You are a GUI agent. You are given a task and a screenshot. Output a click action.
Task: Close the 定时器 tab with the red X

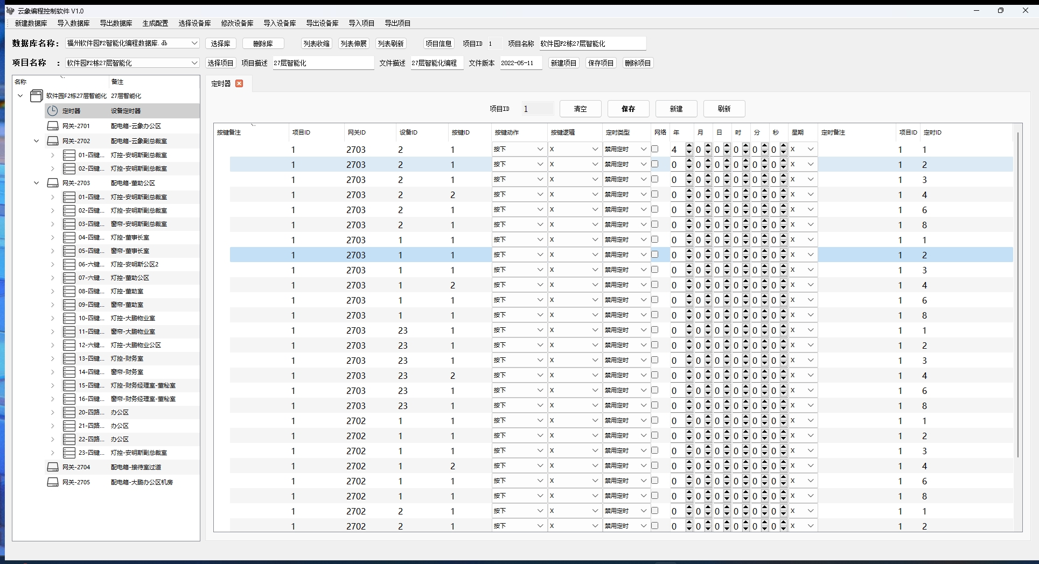coord(239,83)
